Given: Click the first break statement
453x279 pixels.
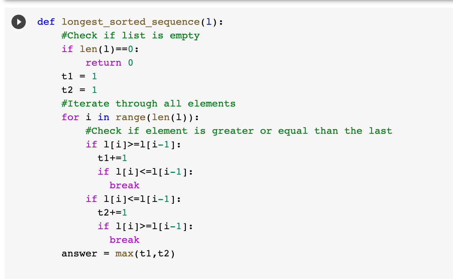Looking at the screenshot, I should pos(124,185).
